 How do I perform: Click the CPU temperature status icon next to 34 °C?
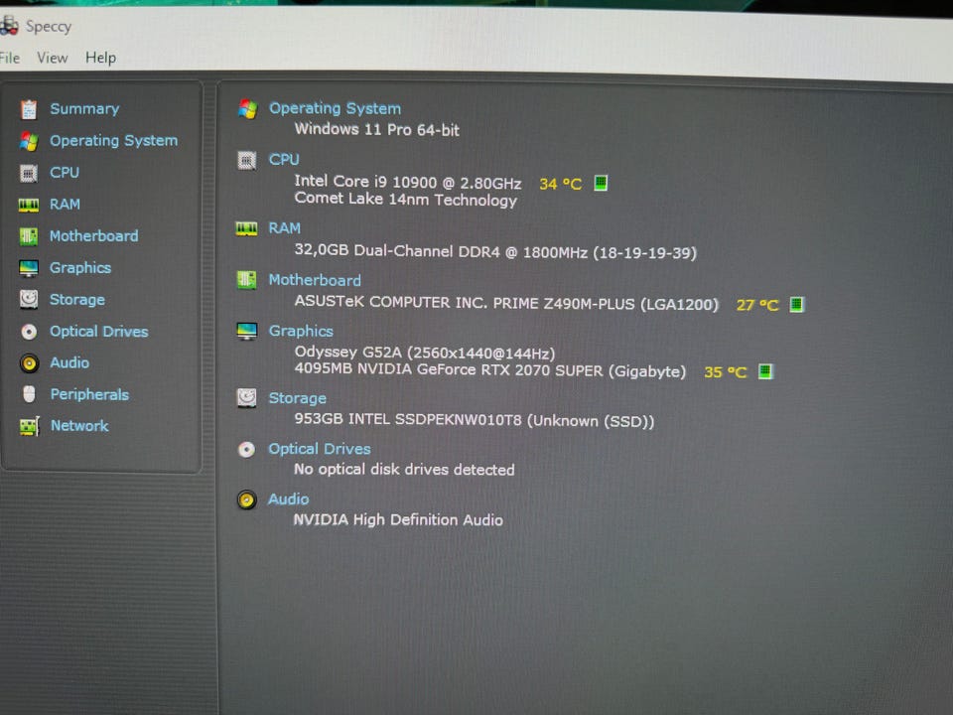click(x=601, y=183)
